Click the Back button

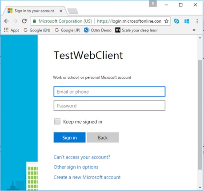[103, 138]
